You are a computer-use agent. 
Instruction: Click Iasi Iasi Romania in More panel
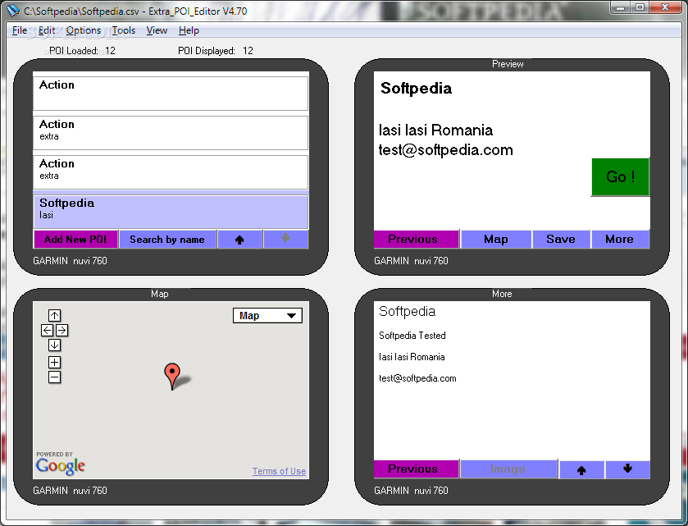point(412,357)
